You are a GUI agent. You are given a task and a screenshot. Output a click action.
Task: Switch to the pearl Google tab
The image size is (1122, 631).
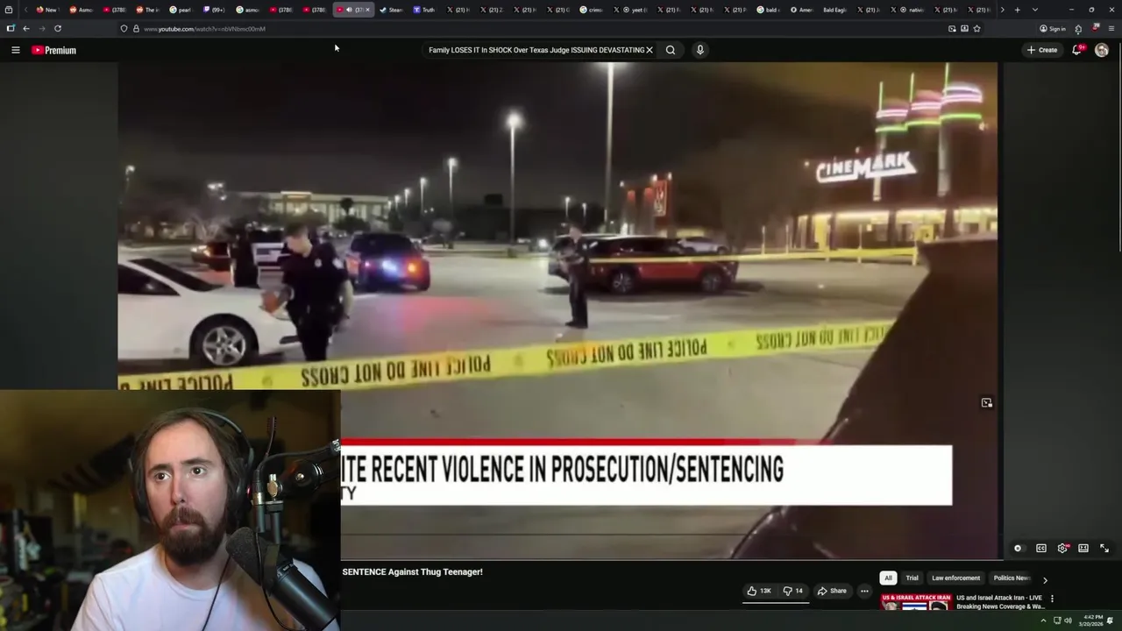coord(182,10)
